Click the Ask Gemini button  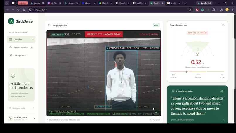[204, 3]
